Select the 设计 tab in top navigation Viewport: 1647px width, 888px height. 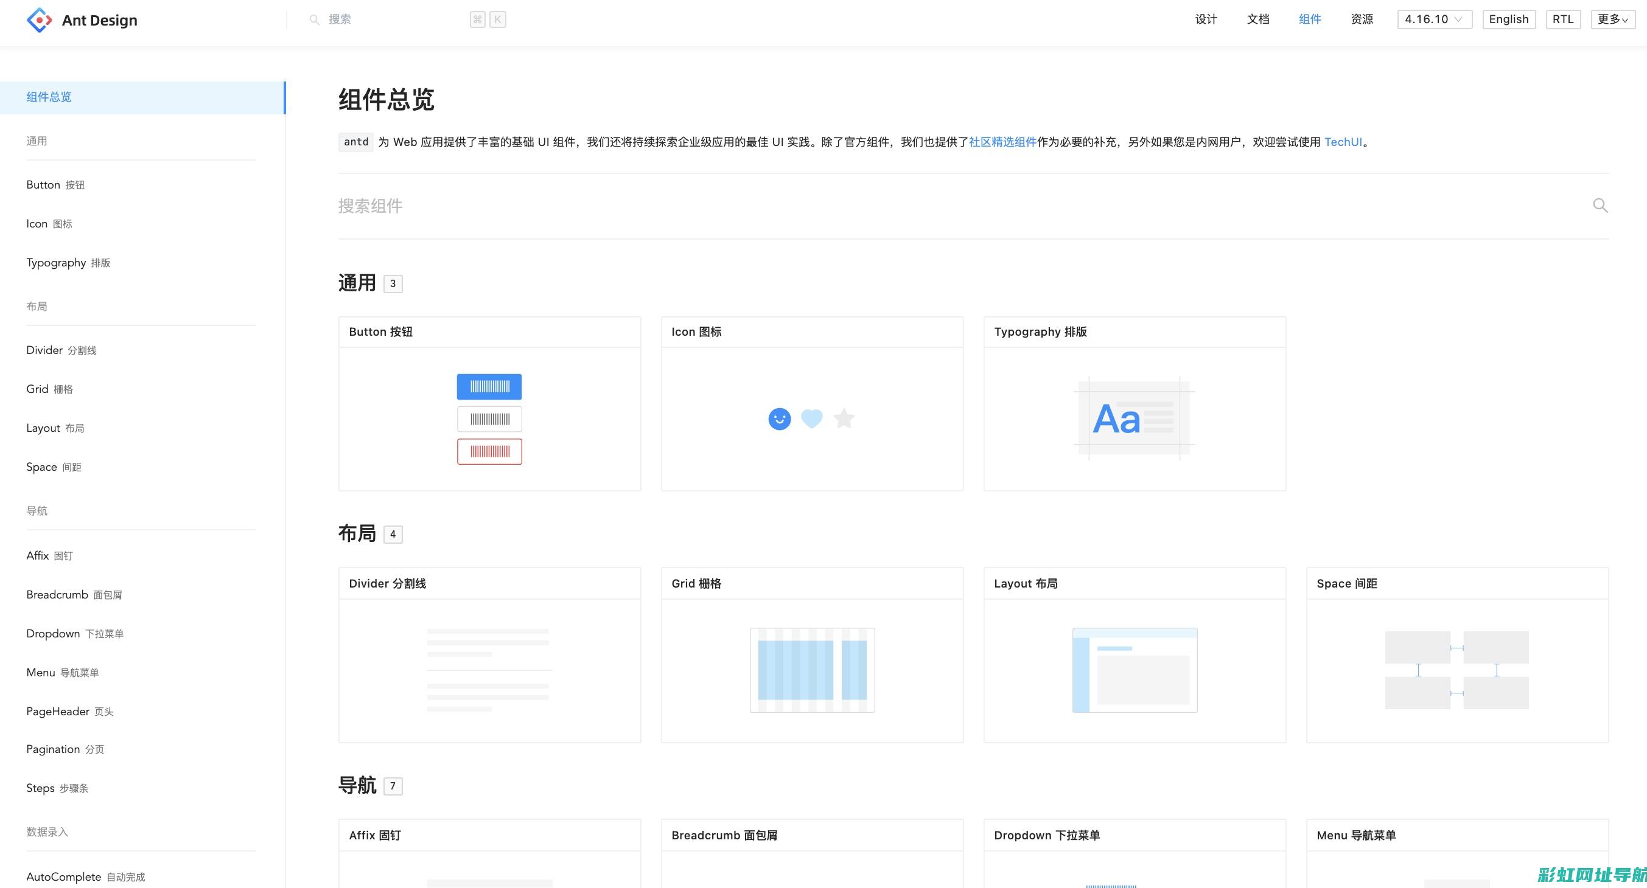coord(1205,19)
